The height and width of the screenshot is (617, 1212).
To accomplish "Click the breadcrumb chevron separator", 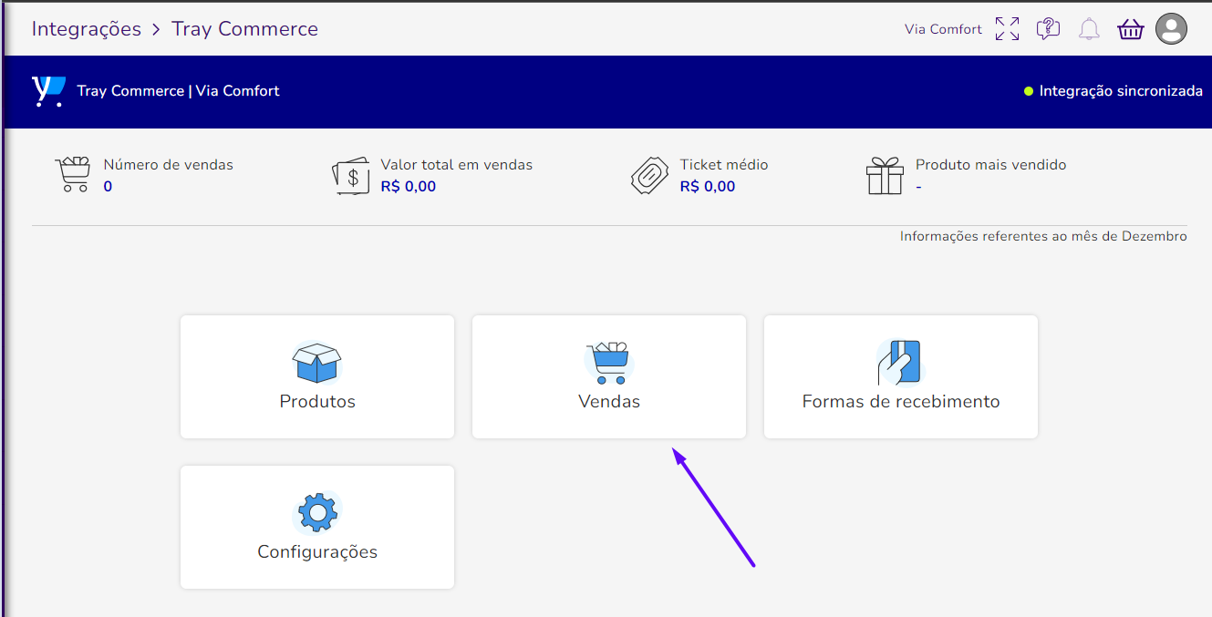I will tap(157, 30).
